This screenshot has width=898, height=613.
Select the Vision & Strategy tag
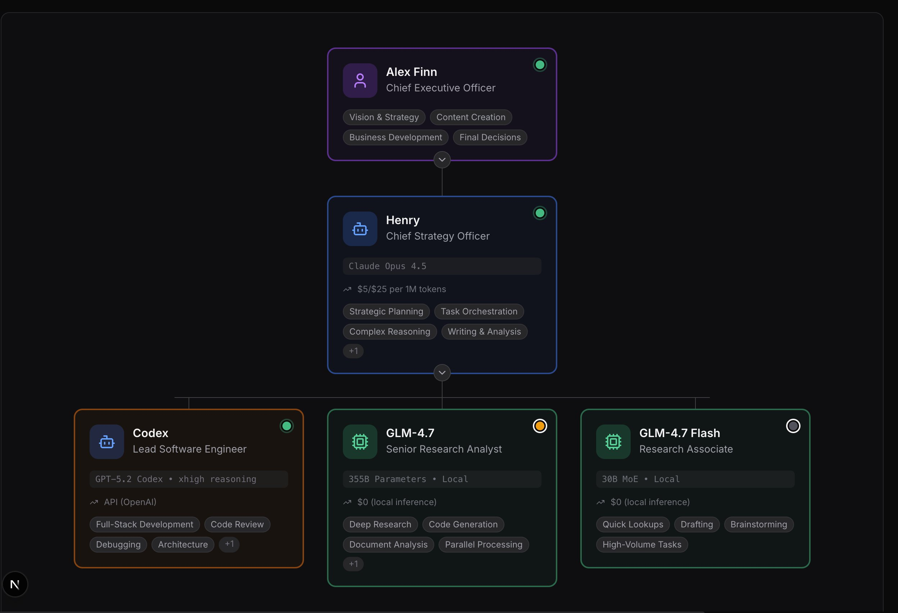(384, 117)
